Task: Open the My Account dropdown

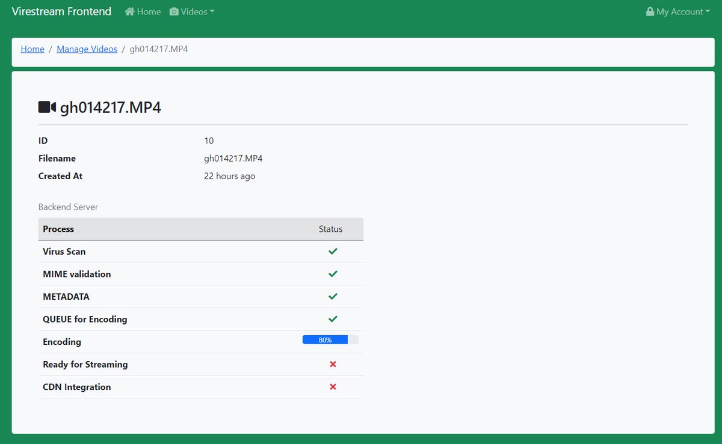Action: pyautogui.click(x=678, y=11)
